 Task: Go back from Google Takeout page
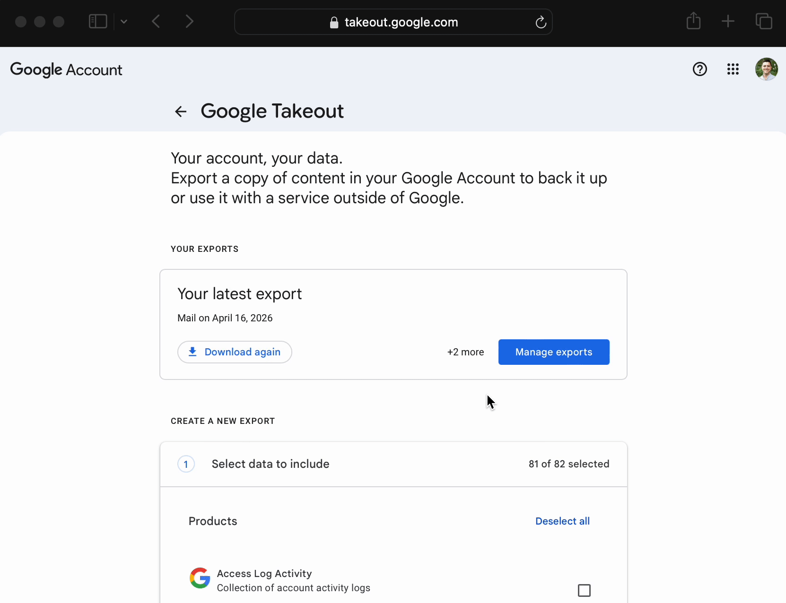click(181, 112)
